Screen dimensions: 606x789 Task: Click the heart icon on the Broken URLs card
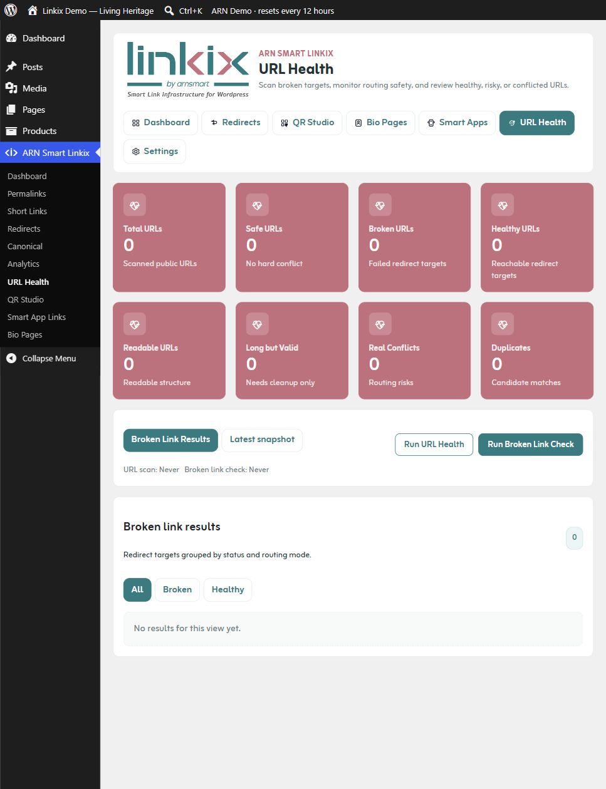[380, 205]
